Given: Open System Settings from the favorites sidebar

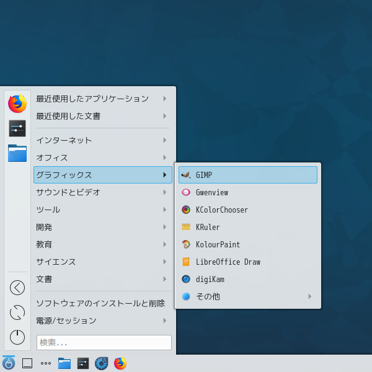Looking at the screenshot, I should click(x=17, y=128).
